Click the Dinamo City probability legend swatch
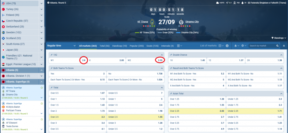 click(178, 32)
